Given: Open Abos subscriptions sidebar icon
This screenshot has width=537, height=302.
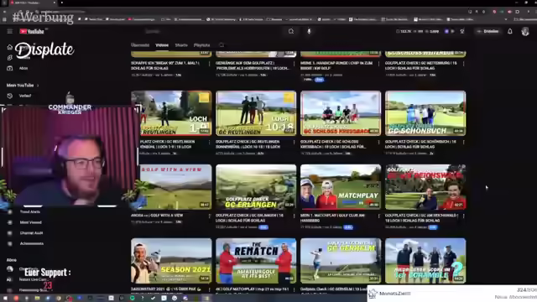Looking at the screenshot, I should pyautogui.click(x=9, y=68).
